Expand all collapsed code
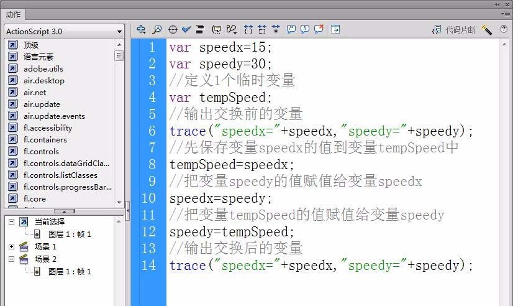Viewport: 513px width, 306px height. click(x=276, y=30)
